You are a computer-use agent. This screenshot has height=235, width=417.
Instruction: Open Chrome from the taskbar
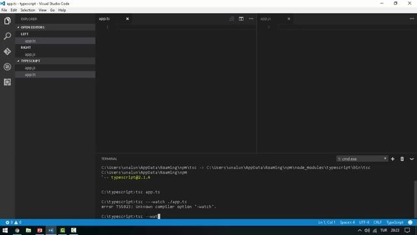point(18,230)
